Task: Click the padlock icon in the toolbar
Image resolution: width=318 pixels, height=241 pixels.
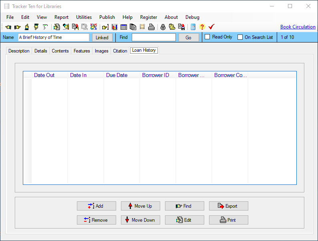Action: point(163,27)
